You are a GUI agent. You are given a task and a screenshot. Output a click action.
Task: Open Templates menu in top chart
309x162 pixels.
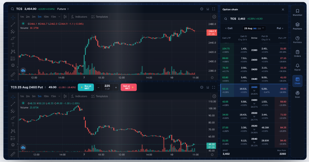(99, 17)
